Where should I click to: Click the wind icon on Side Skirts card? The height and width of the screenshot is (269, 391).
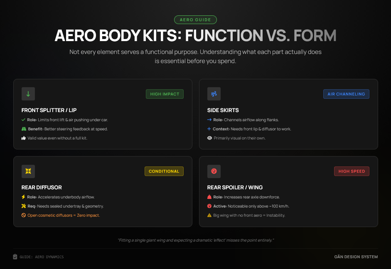coord(214,94)
